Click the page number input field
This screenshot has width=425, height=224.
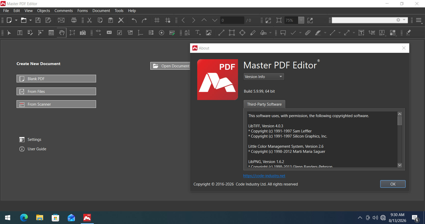(232, 20)
